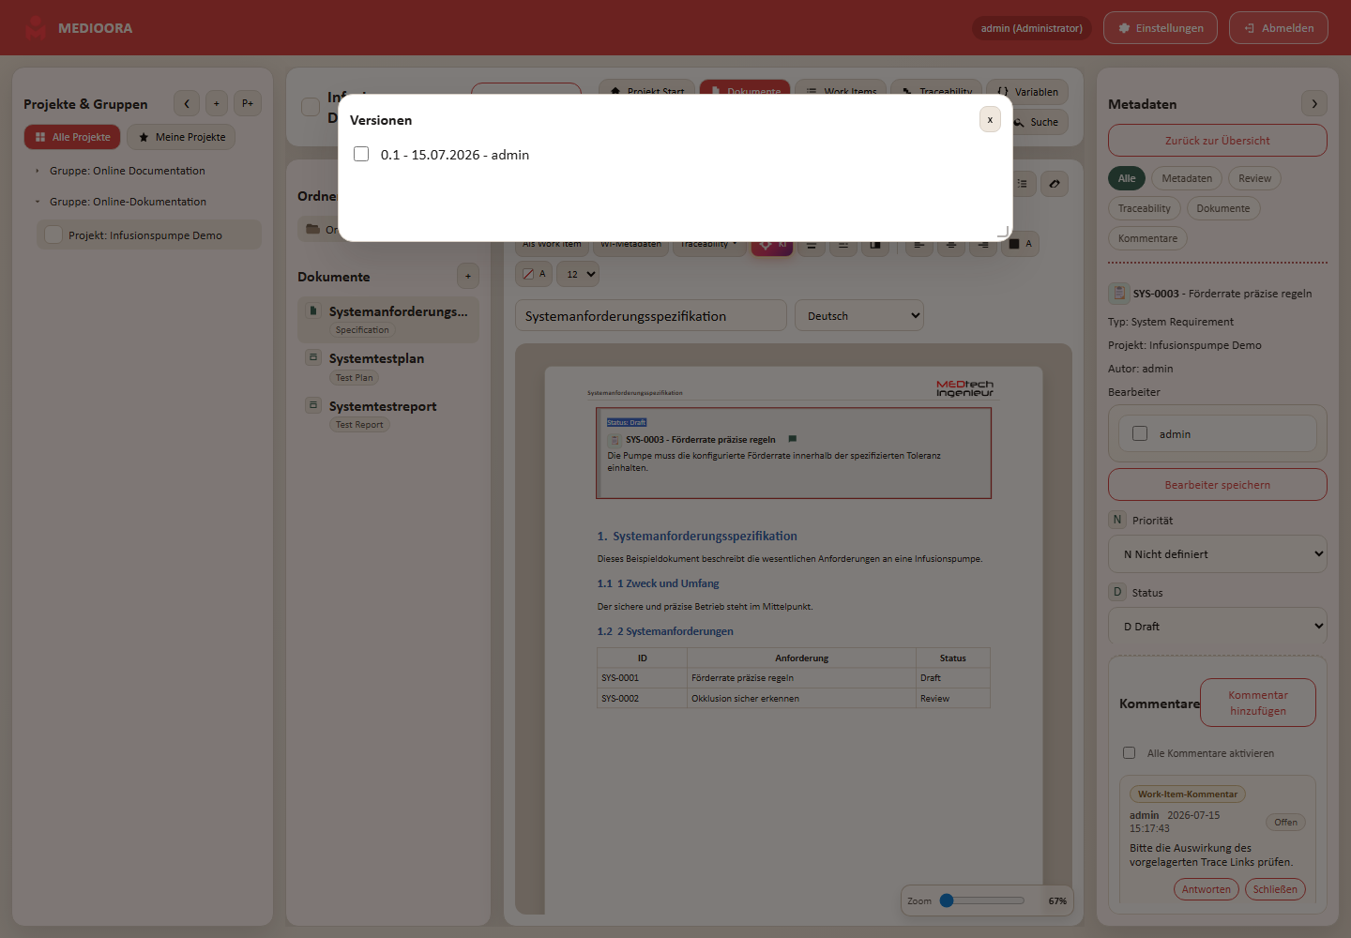Click the Systemtestreport document icon
This screenshot has width=1351, height=938.
click(313, 405)
